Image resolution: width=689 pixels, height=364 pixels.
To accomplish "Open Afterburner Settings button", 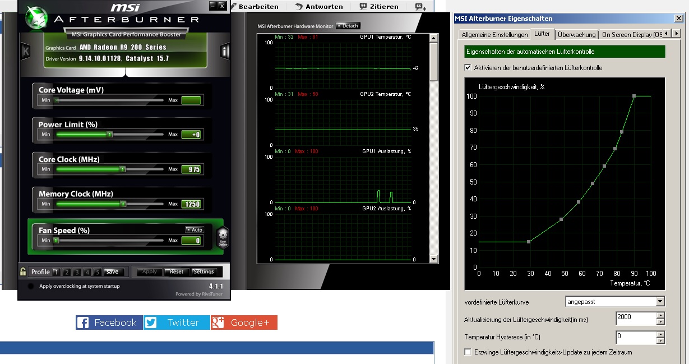I will 204,272.
